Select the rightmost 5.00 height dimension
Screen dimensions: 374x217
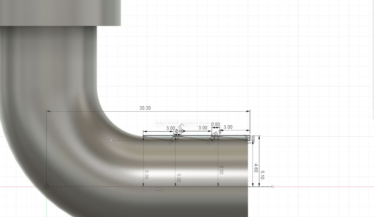221,170
